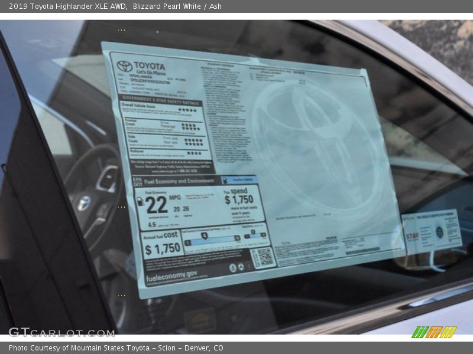Viewport: 473px width, 354px height.
Task: Click the "STAR" logo on the small sticker
Action: coord(412,237)
